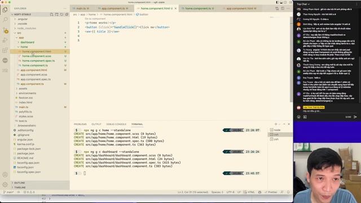This screenshot has height=203, width=361.
Task: Open Explorer views and more actions menu
Action: [x=65, y=8]
